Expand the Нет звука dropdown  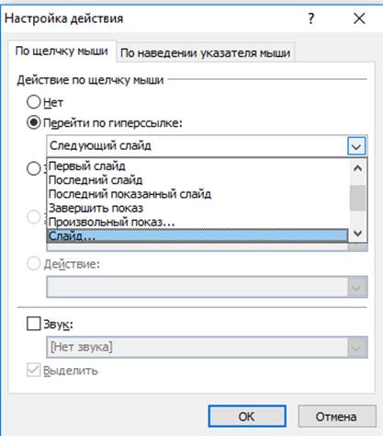[x=357, y=348]
